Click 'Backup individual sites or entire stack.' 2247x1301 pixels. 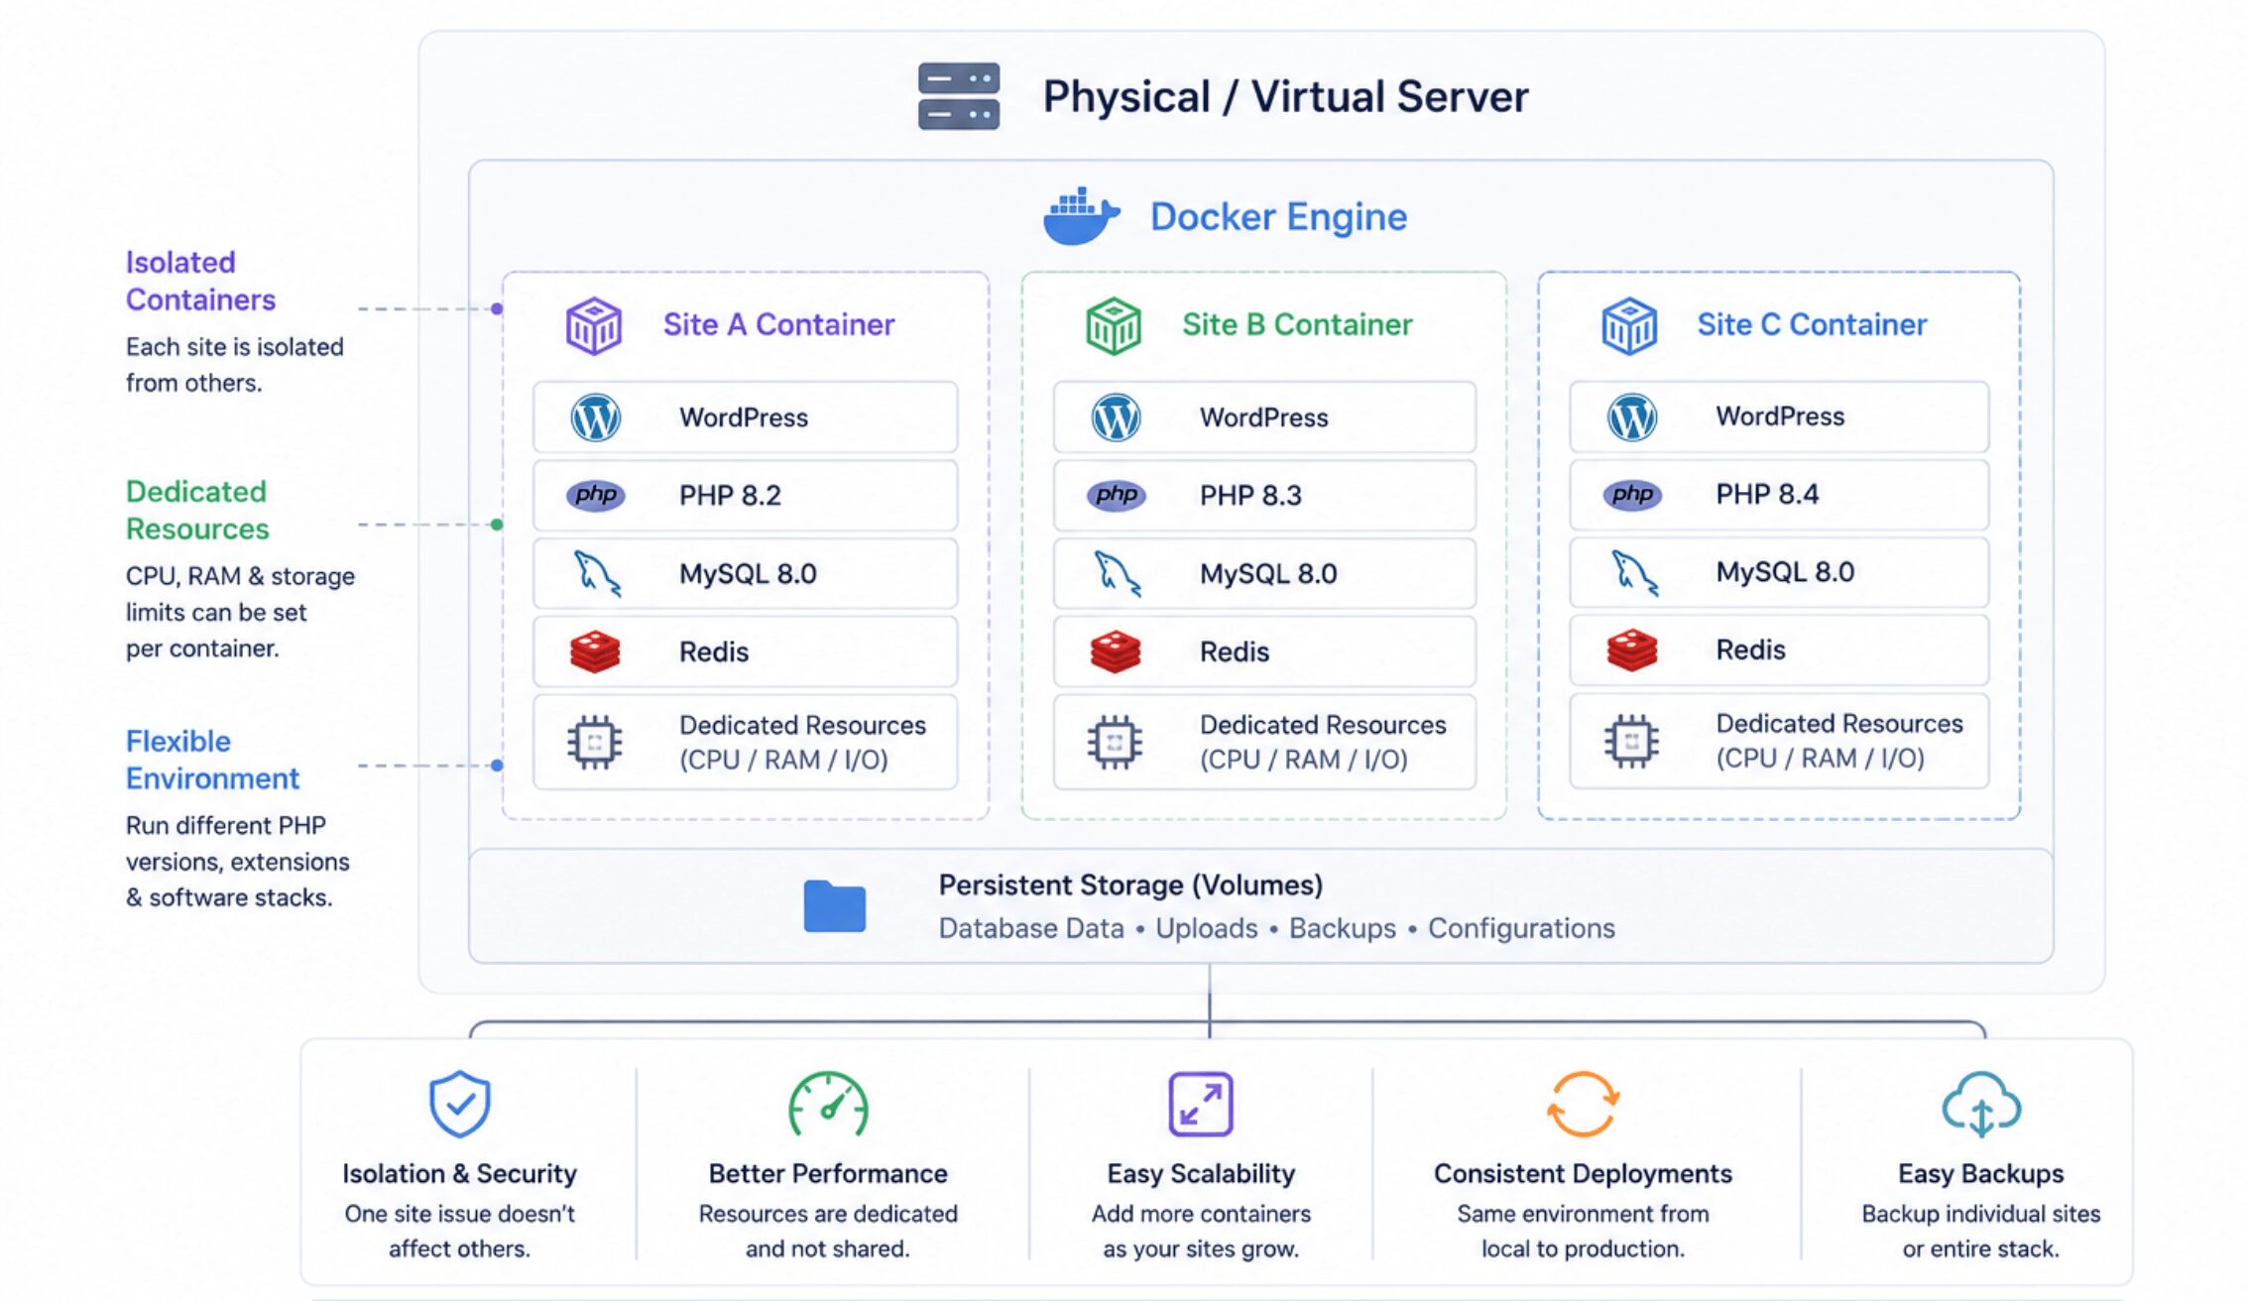(x=1981, y=1231)
